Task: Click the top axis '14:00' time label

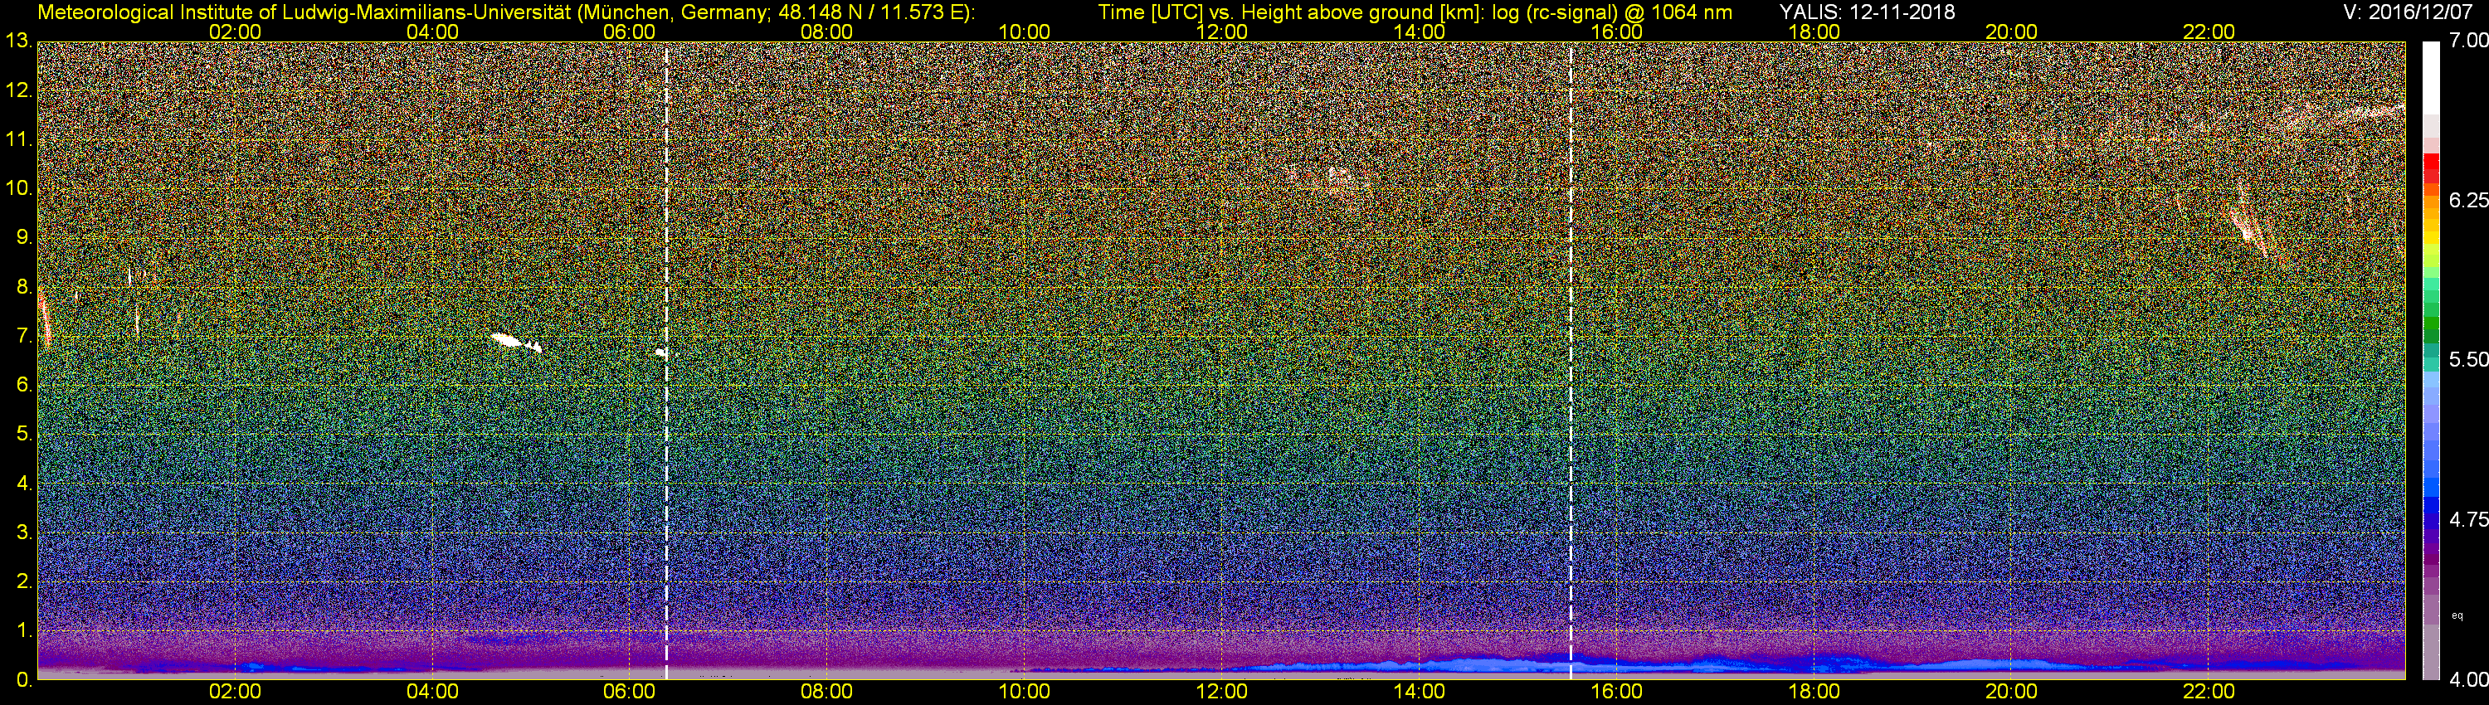Action: click(x=1420, y=32)
